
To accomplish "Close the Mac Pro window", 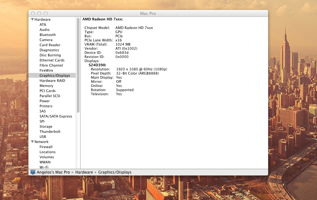I will pyautogui.click(x=33, y=13).
